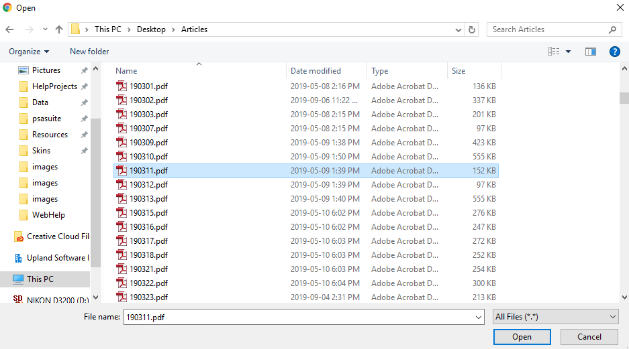Select HelpProjects in the navigation pane
Screen dimensions: 629x349
click(54, 86)
